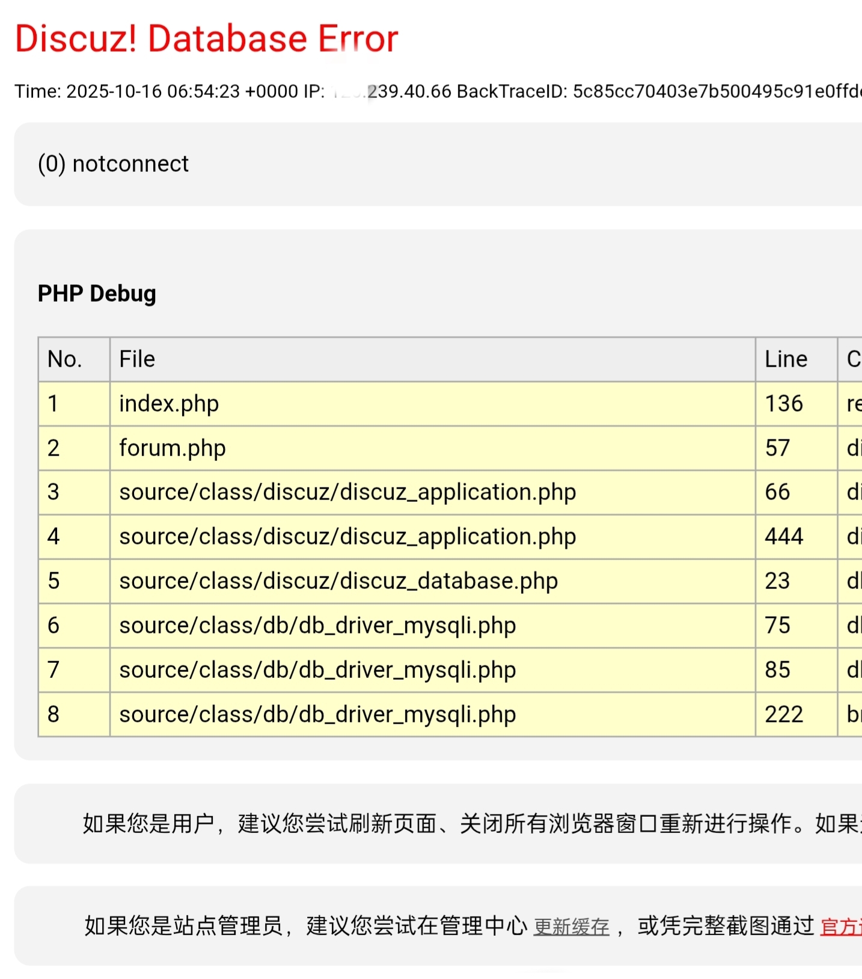Click the No. column header

click(x=65, y=359)
